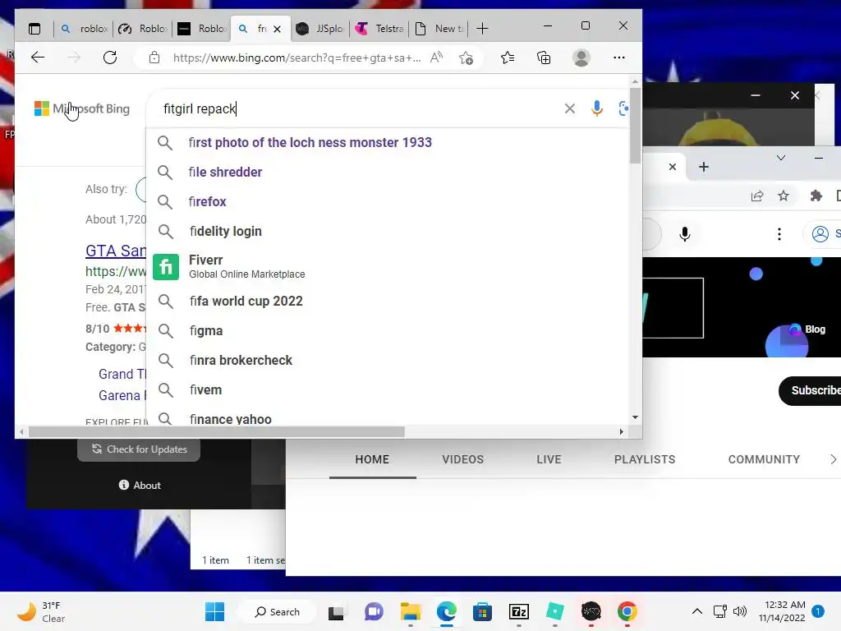Click the Read aloud icon in address bar
The image size is (841, 631).
tap(437, 58)
